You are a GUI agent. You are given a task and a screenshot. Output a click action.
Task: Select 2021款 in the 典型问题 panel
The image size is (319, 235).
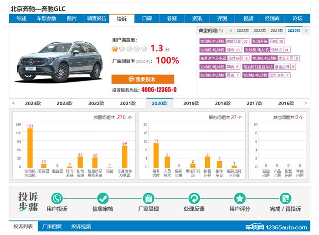[x=277, y=30]
